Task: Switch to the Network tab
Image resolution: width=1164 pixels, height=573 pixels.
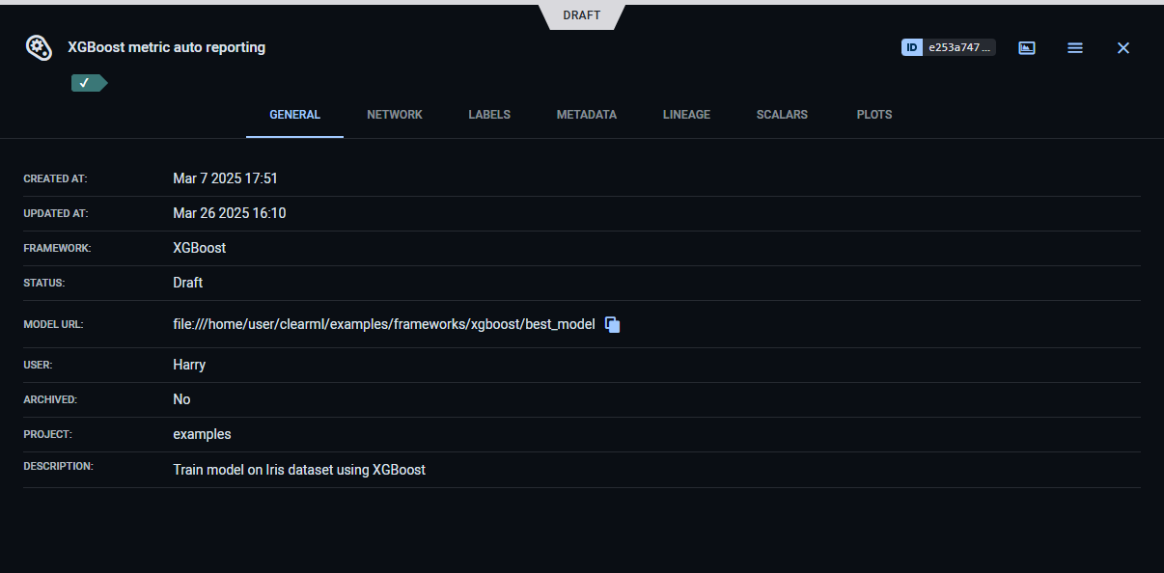Action: tap(395, 115)
